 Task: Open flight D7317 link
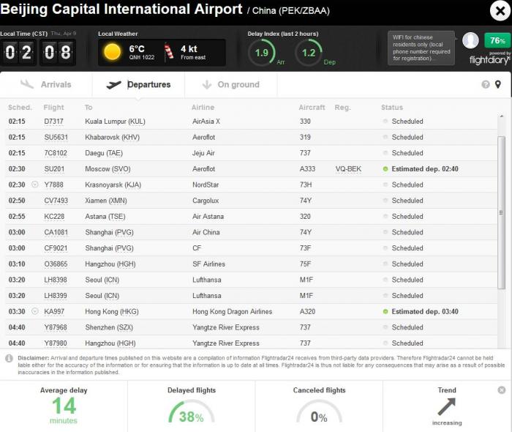pyautogui.click(x=53, y=122)
